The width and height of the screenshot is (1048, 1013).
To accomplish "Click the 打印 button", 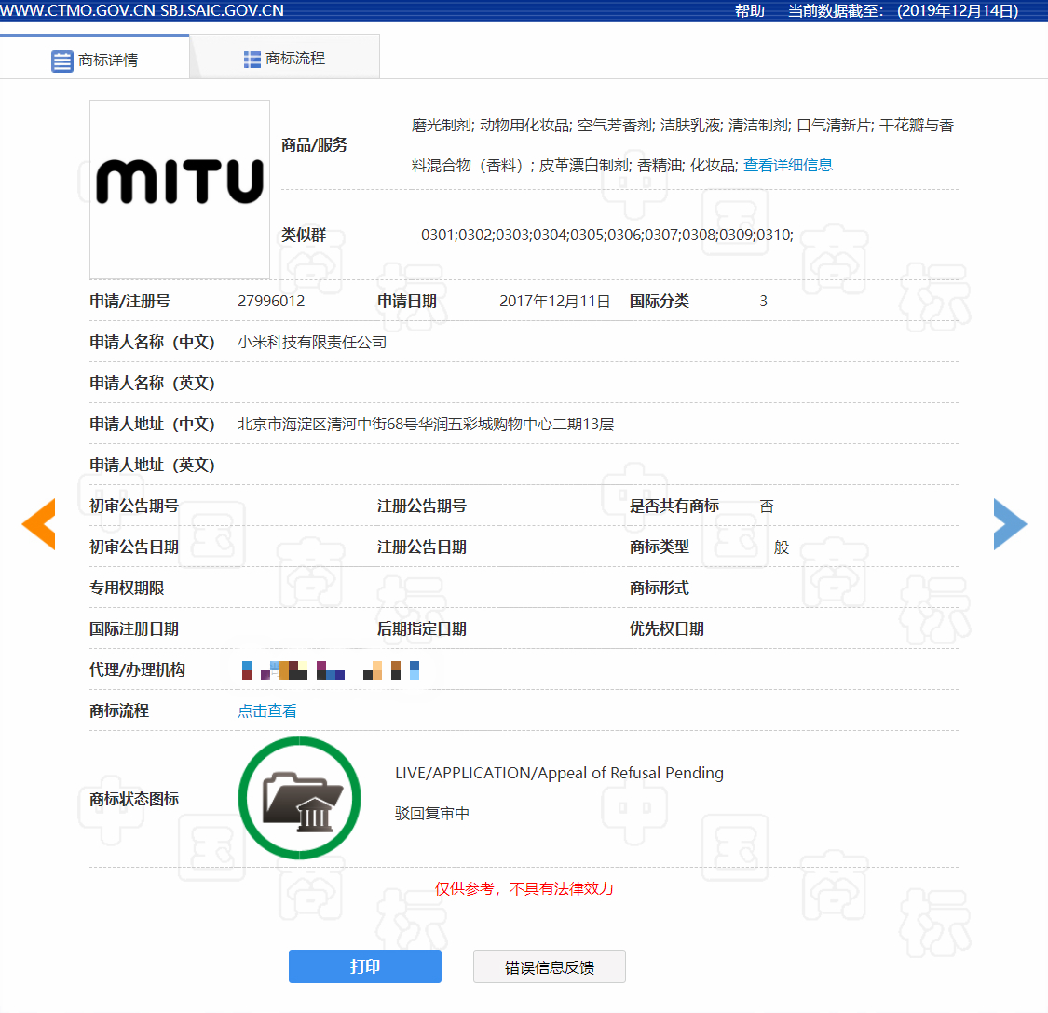I will click(x=364, y=966).
